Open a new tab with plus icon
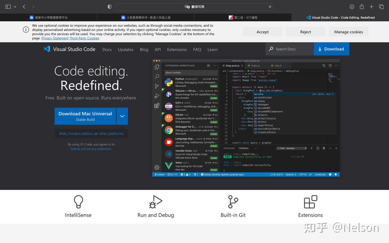The image size is (389, 243). (371, 7)
